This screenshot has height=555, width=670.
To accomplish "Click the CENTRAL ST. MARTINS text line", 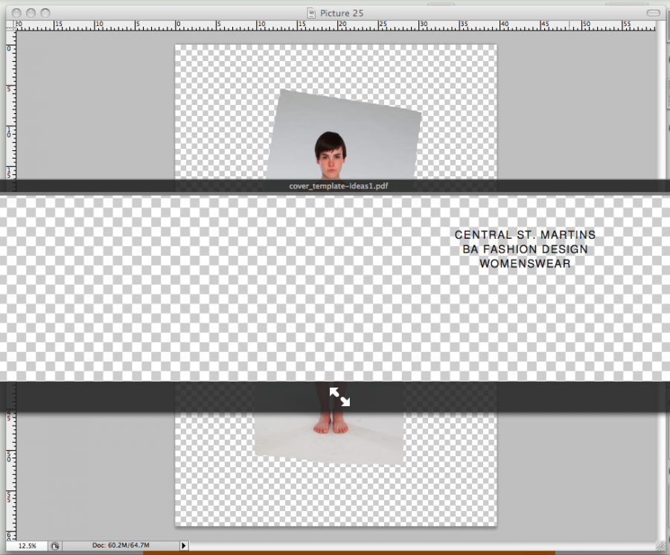I will coord(525,235).
